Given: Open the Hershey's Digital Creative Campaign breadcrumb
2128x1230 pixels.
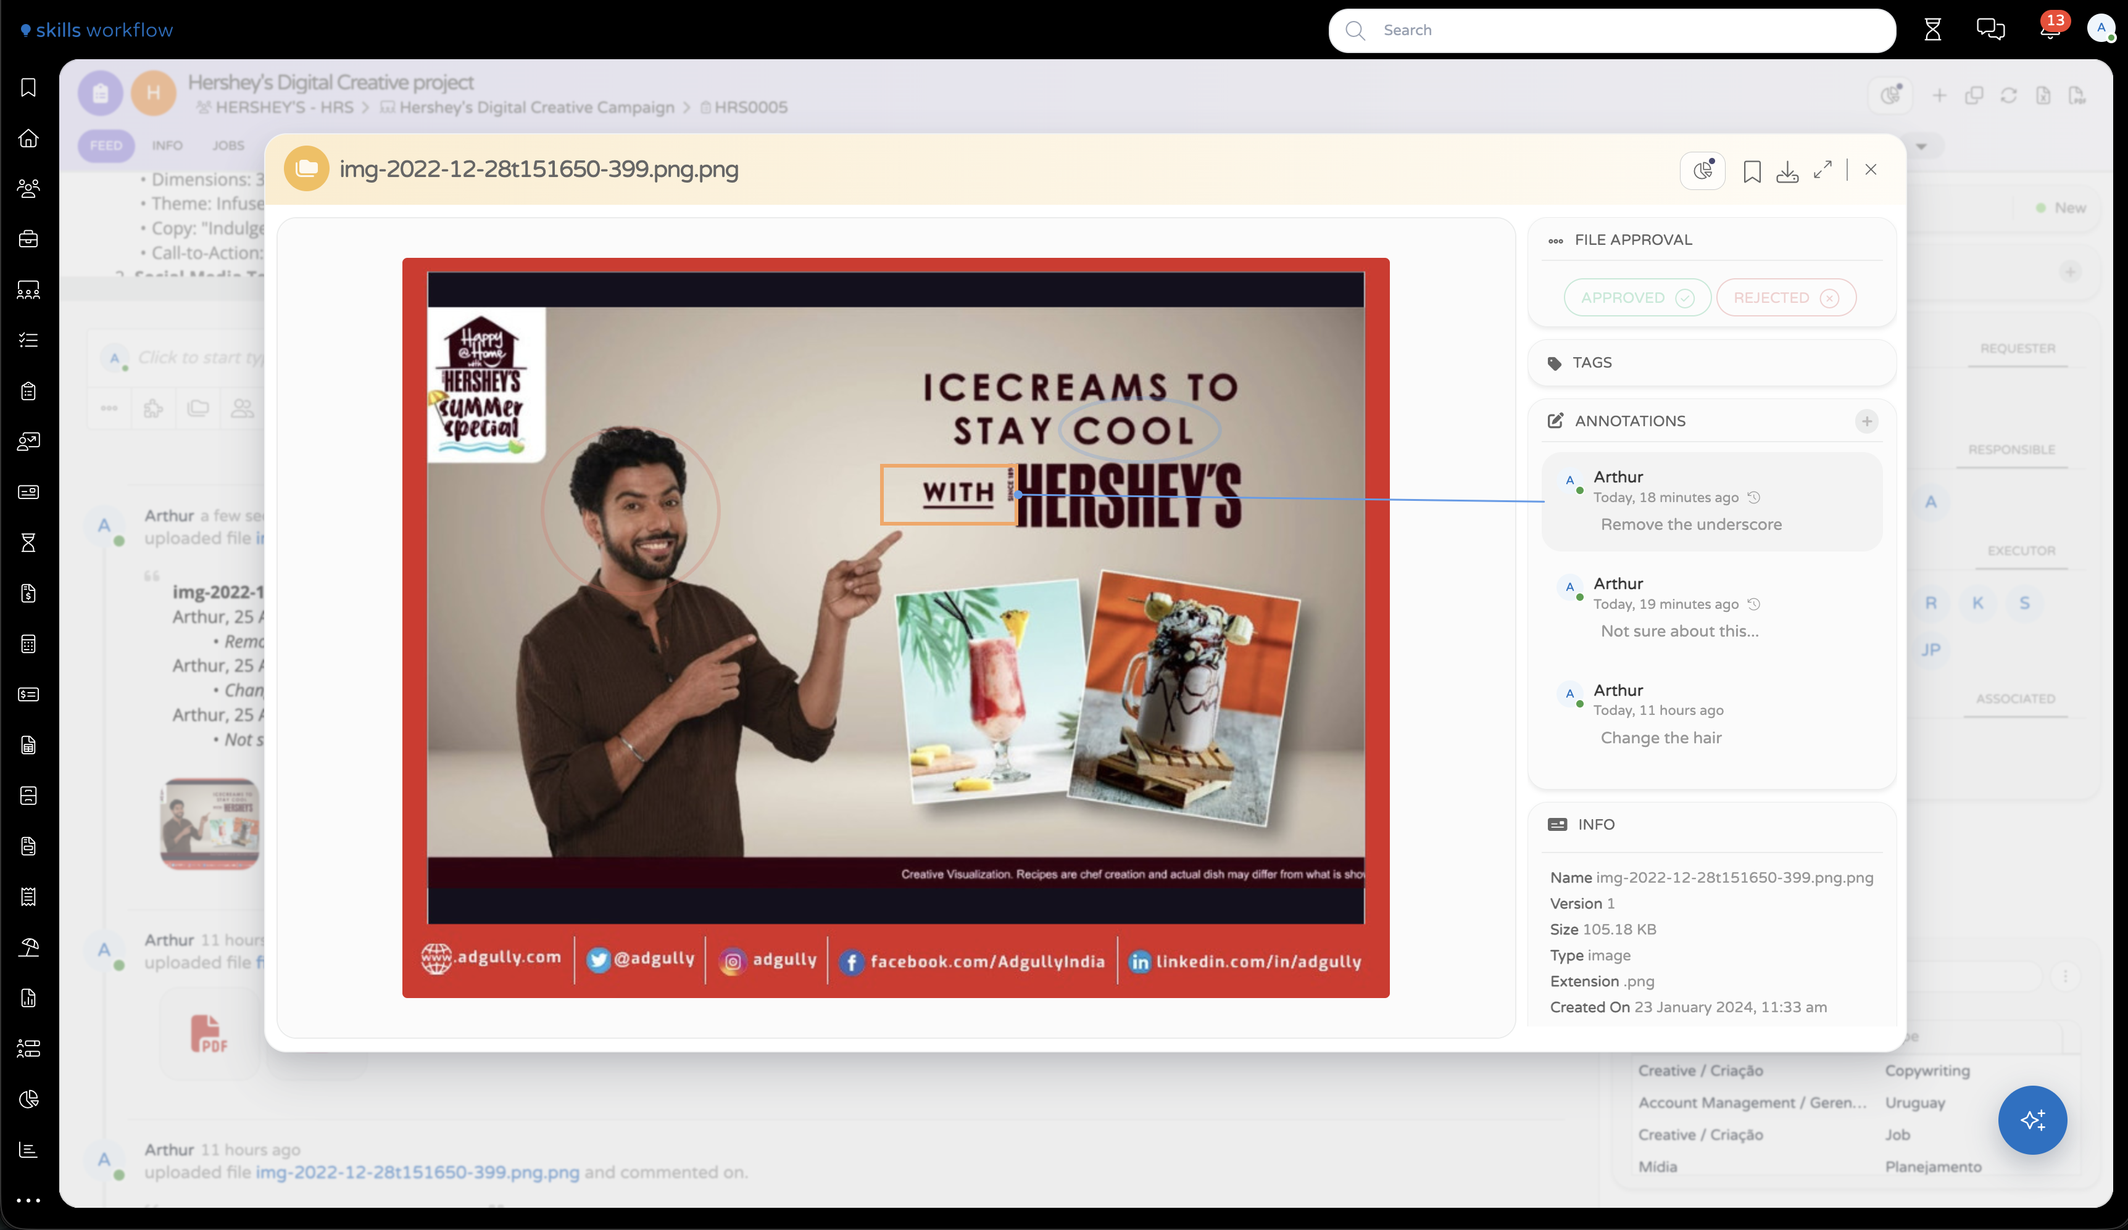Looking at the screenshot, I should (528, 108).
